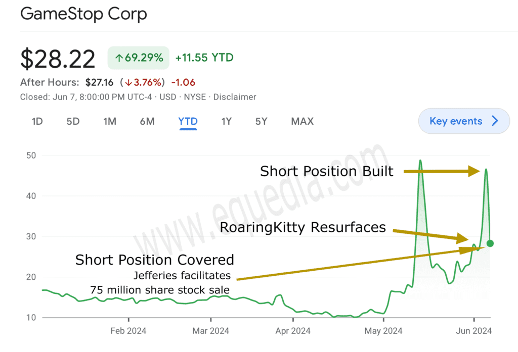Image resolution: width=518 pixels, height=352 pixels.
Task: Click the GameStop Corp title
Action: coord(83,14)
